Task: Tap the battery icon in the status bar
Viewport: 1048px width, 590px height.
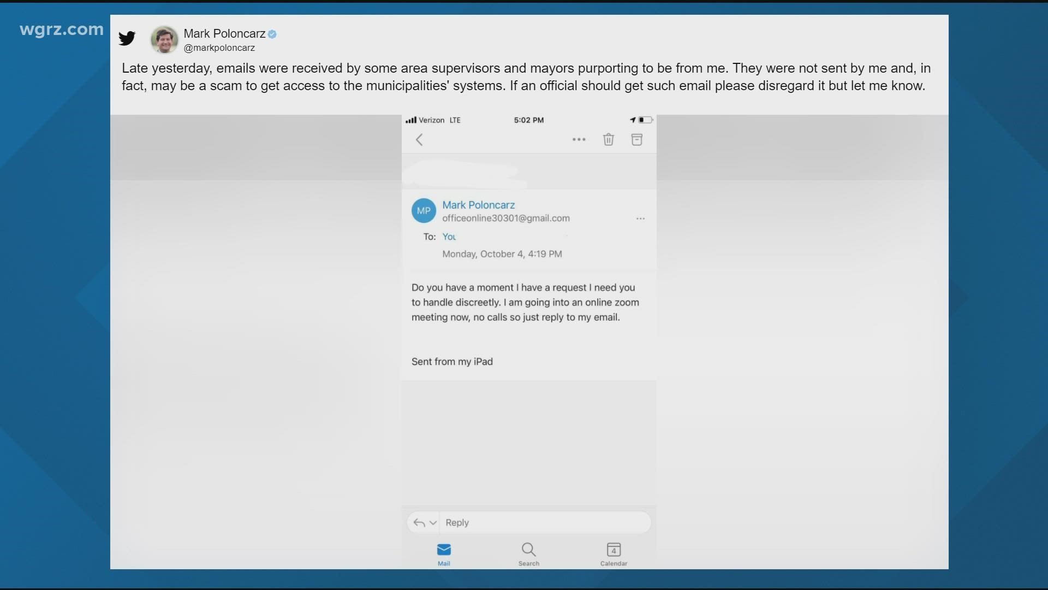Action: 646,120
